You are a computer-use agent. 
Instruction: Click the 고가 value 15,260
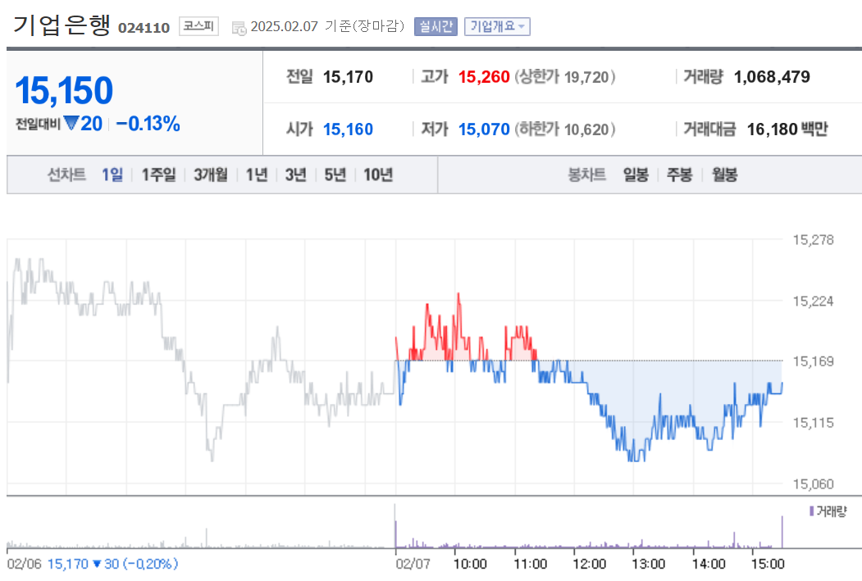484,77
